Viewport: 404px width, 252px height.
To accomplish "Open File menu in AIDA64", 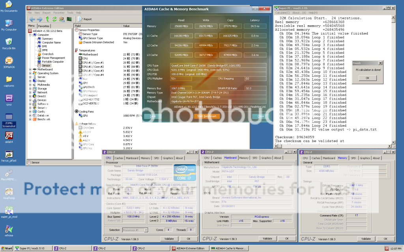I will tap(30, 13).
